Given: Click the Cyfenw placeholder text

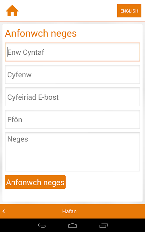Looking at the screenshot, I should (19, 75).
